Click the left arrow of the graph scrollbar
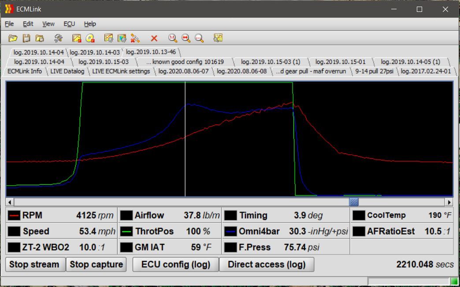The image size is (460, 287). coord(10,202)
